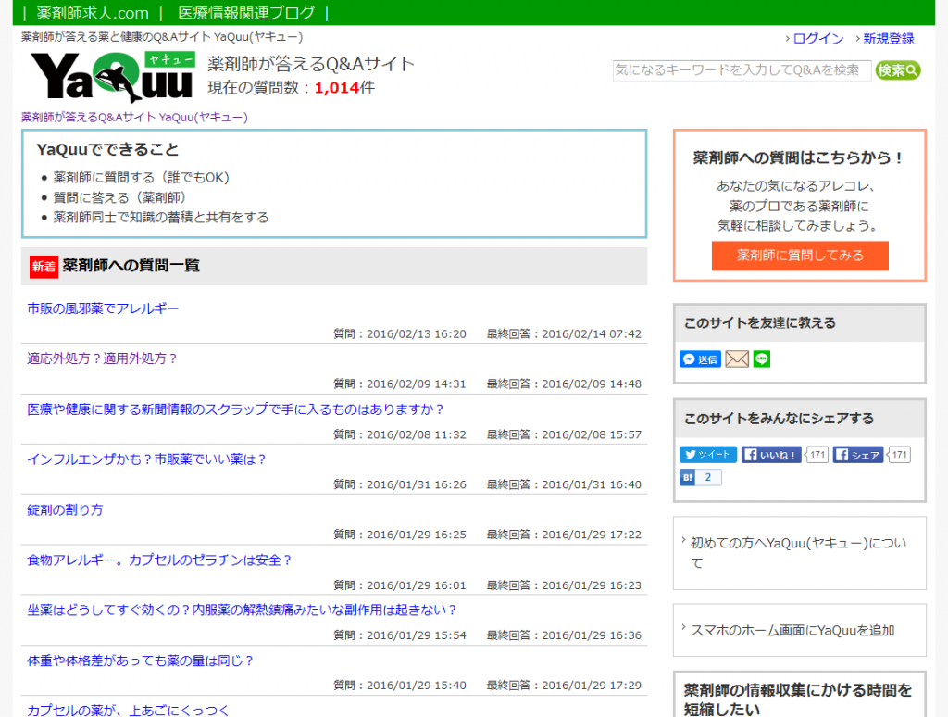This screenshot has width=948, height=717.
Task: Click the red 新着 badge
Action: tap(44, 266)
